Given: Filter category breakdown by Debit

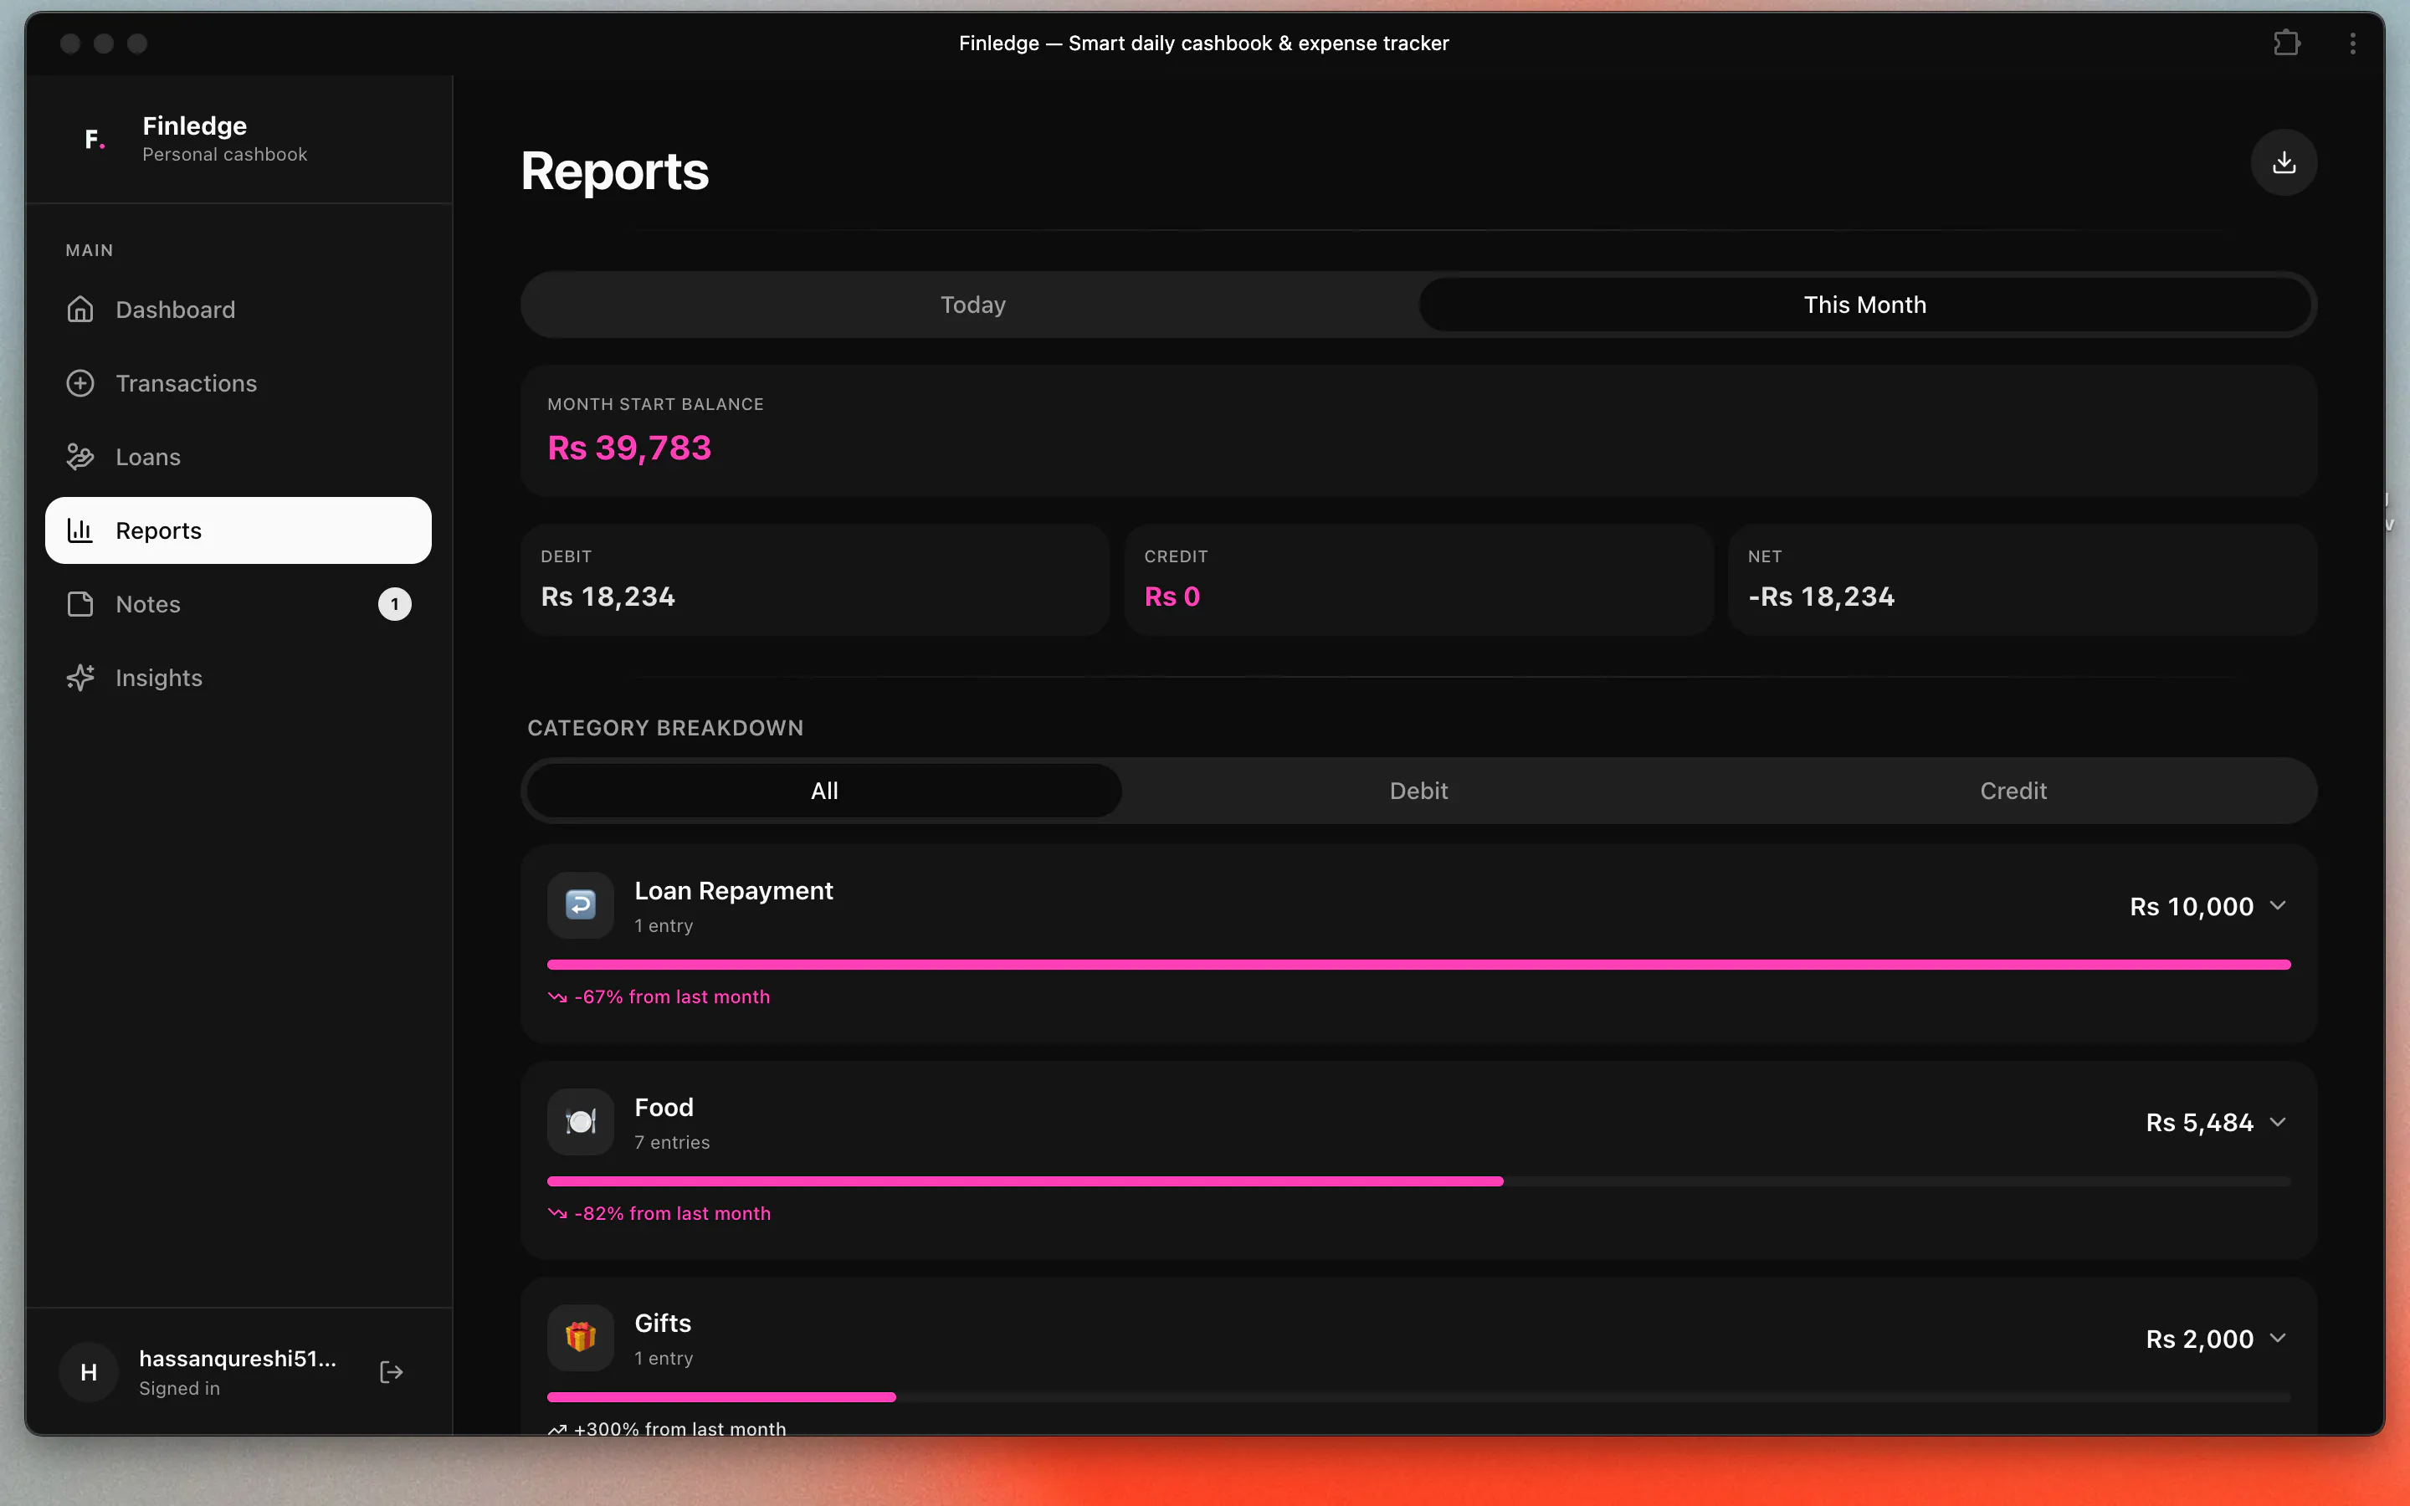Looking at the screenshot, I should coord(1418,791).
